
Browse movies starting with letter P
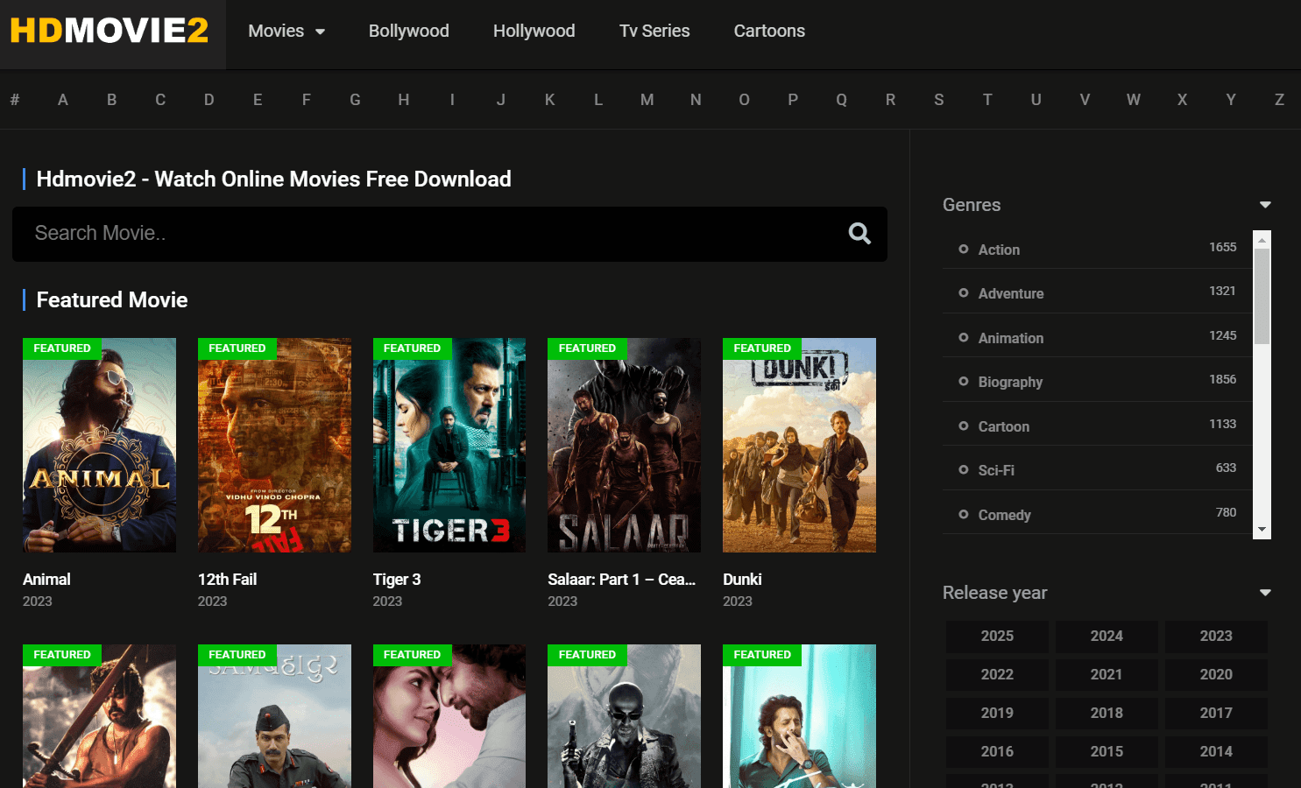click(793, 100)
